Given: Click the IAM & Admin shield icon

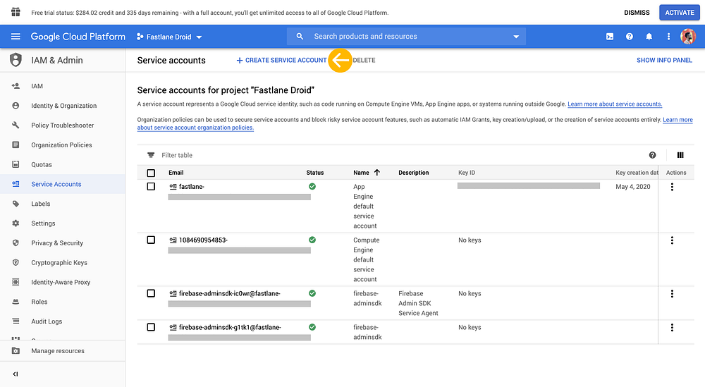Looking at the screenshot, I should click(x=16, y=60).
